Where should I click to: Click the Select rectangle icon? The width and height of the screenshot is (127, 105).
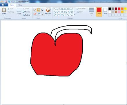tap(19, 10)
